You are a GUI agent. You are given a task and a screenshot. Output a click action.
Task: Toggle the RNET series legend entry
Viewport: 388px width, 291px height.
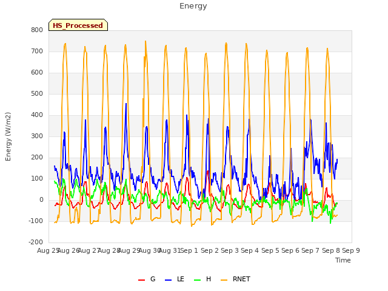tap(235, 279)
